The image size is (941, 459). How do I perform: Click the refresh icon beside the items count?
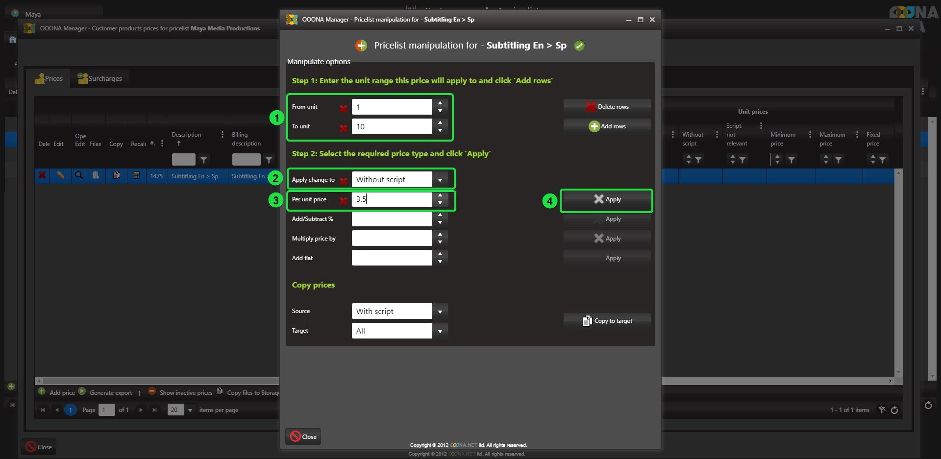tap(894, 410)
